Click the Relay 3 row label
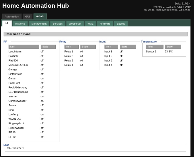This screenshot has width=194, height=157. click(x=69, y=60)
